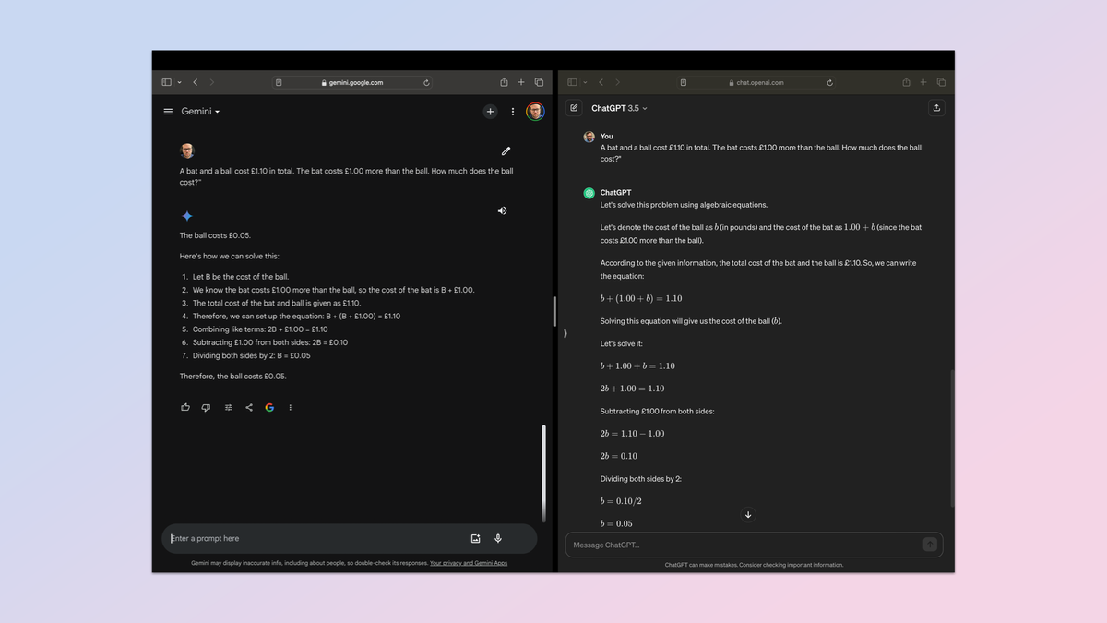The width and height of the screenshot is (1107, 623).
Task: Edit the bat-and-ball prompt via pencil icon
Action: pos(506,150)
